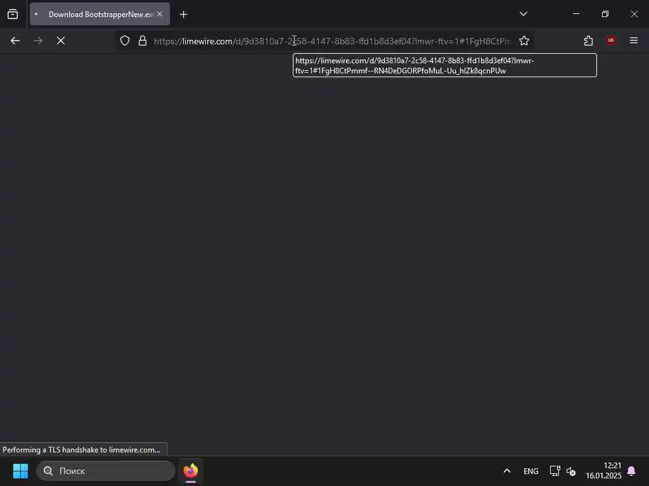Viewport: 649px width, 486px height.
Task: Click the Поиск taskbar search box
Action: (x=106, y=471)
